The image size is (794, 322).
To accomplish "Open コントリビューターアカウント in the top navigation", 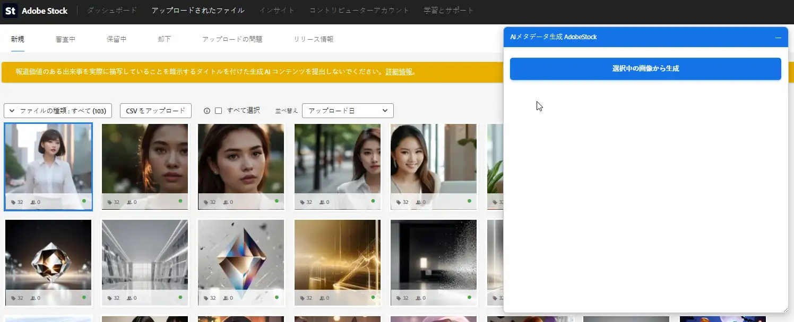I will 359,11.
